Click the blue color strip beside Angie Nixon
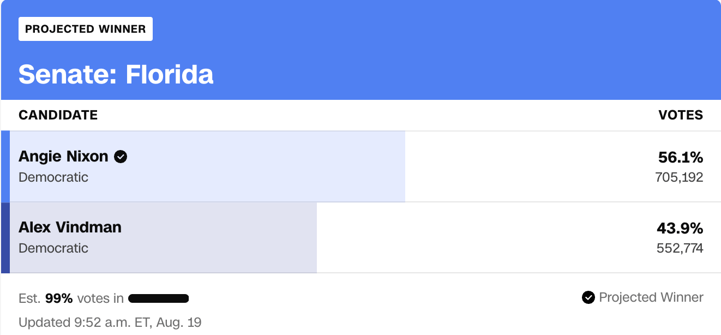Screen dimensions: 721x335 (x=5, y=166)
